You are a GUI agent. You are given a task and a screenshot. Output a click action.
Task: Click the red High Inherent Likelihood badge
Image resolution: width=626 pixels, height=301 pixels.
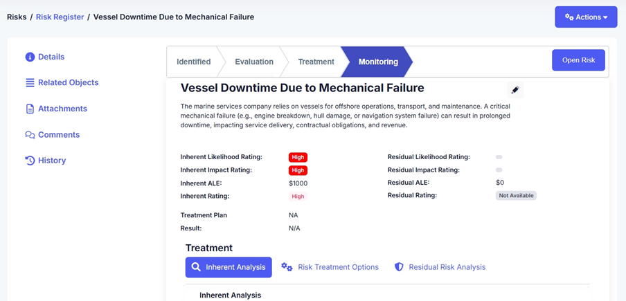(x=298, y=157)
